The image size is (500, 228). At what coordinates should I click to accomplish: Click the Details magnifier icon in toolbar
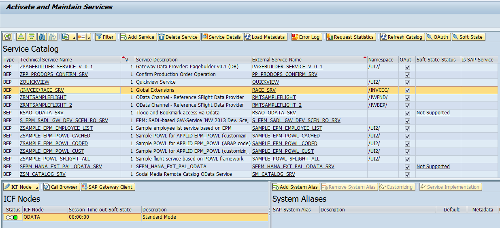(7, 37)
